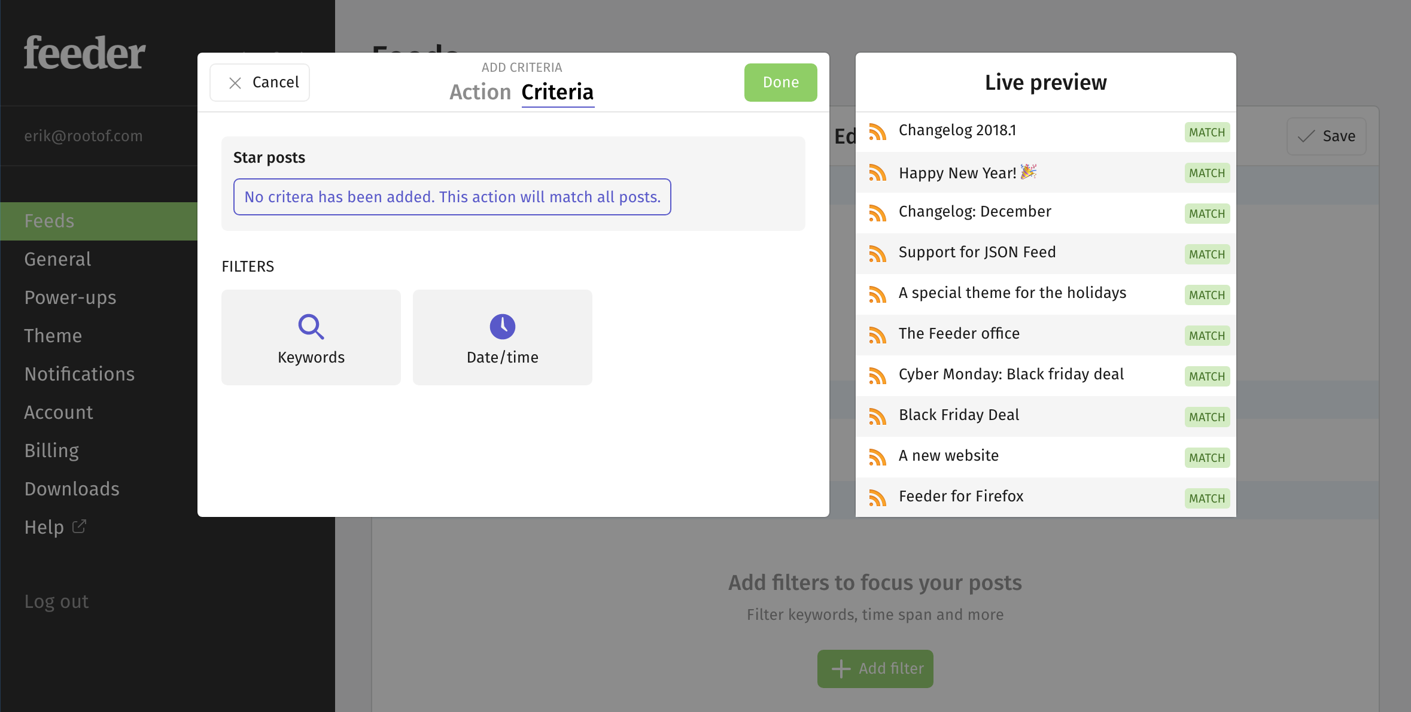Click Add filter button in background
This screenshot has width=1411, height=712.
pyautogui.click(x=875, y=669)
